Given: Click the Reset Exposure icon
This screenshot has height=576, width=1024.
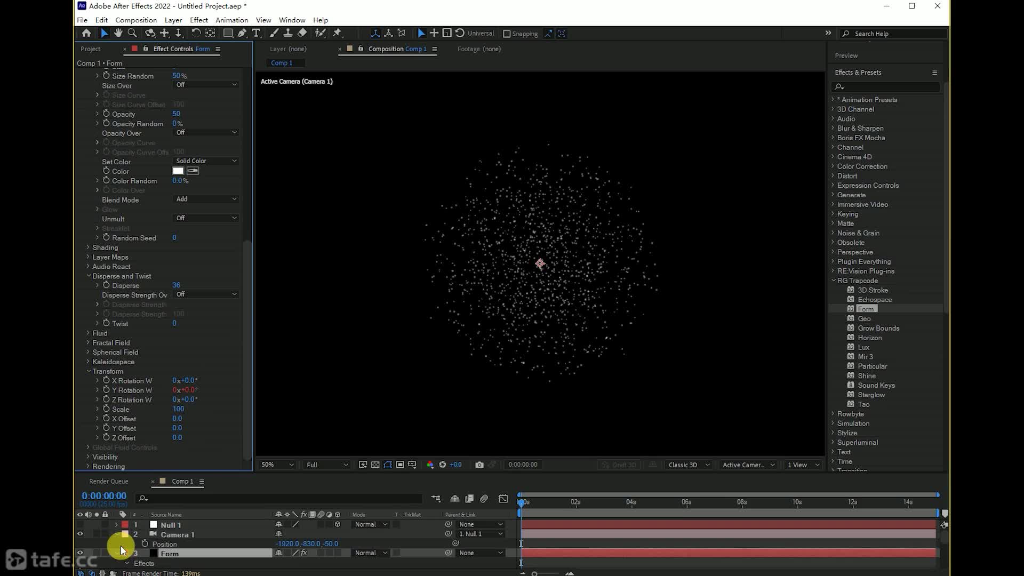Looking at the screenshot, I should pyautogui.click(x=442, y=465).
